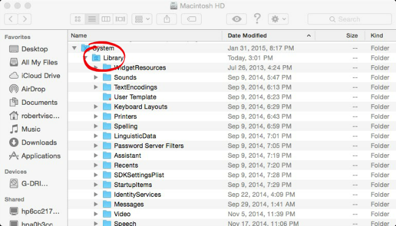Click the Quick Look eye button
The image size is (396, 226).
236,19
